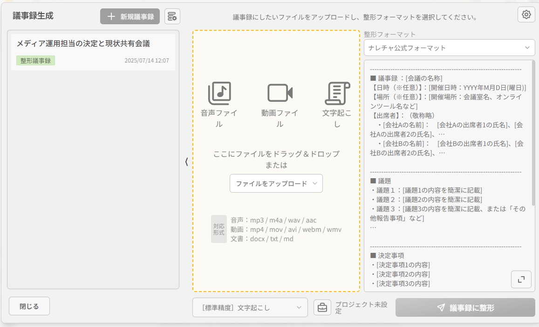Click the video file (動画ファイル) icon
Viewport: 539px width, 327px height.
coord(280,93)
